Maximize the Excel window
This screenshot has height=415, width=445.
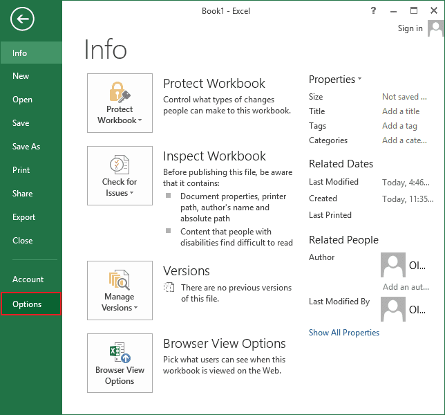(x=414, y=11)
